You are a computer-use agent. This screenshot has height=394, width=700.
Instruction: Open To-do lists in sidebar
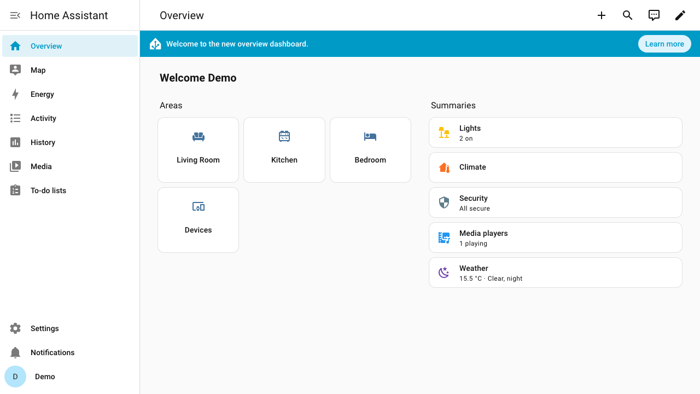coord(70,190)
